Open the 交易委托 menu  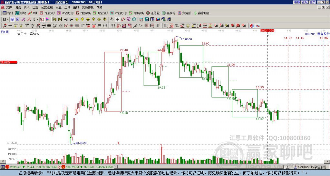pyautogui.click(x=88, y=7)
